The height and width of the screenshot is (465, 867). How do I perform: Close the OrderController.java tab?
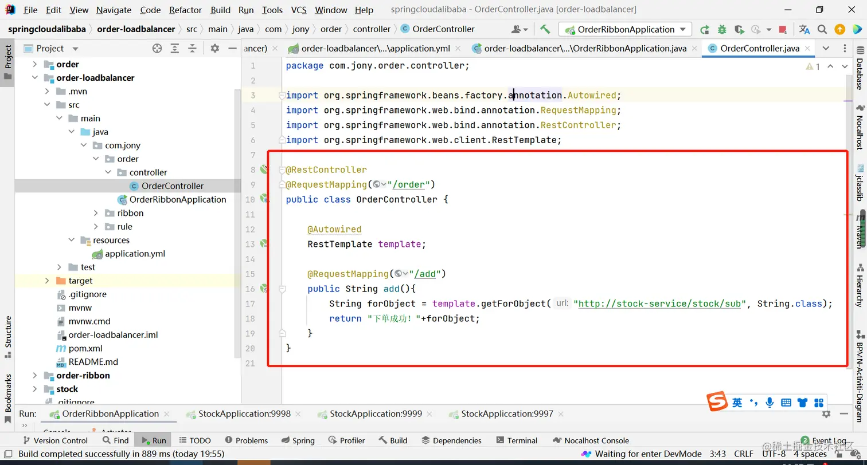click(x=807, y=48)
